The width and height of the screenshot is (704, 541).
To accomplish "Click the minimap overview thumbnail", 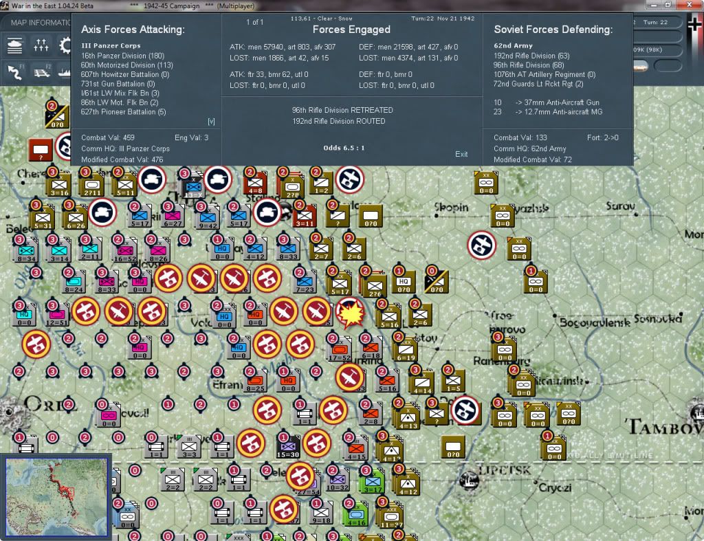I will [x=56, y=496].
